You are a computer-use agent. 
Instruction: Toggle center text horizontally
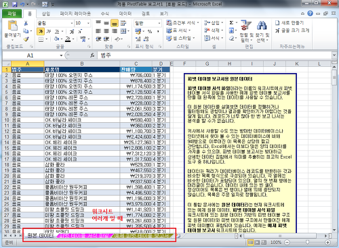click(106, 31)
